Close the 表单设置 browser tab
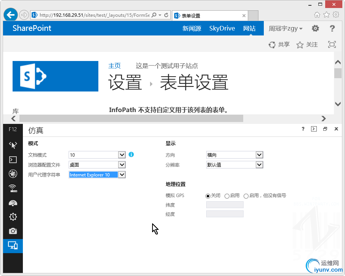The image size is (345, 276). point(244,16)
